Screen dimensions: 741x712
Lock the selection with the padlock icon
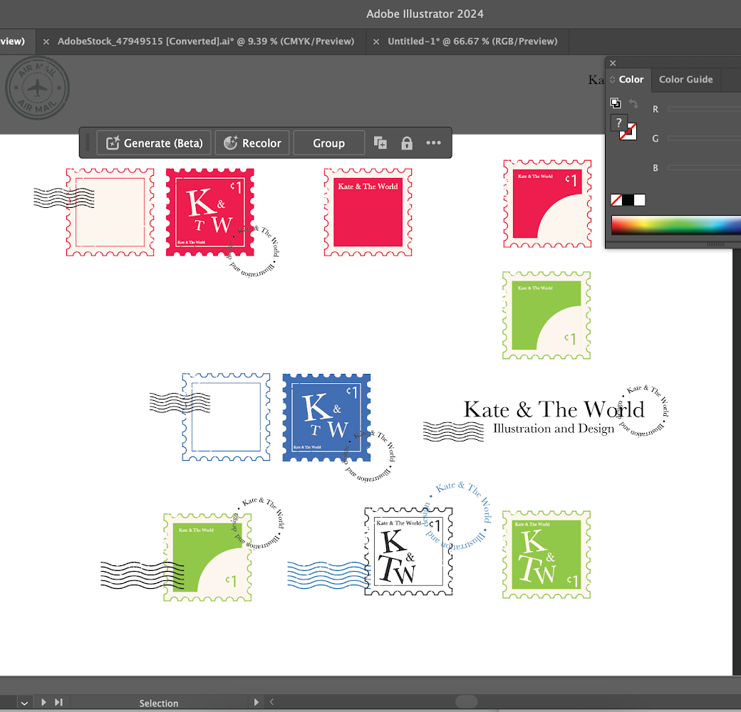point(407,143)
